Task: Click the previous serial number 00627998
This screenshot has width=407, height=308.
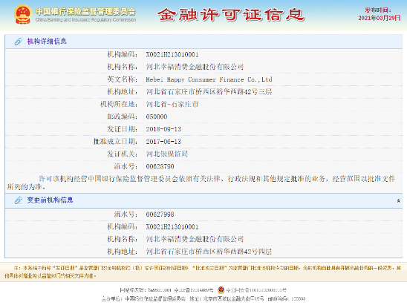Action: point(160,214)
